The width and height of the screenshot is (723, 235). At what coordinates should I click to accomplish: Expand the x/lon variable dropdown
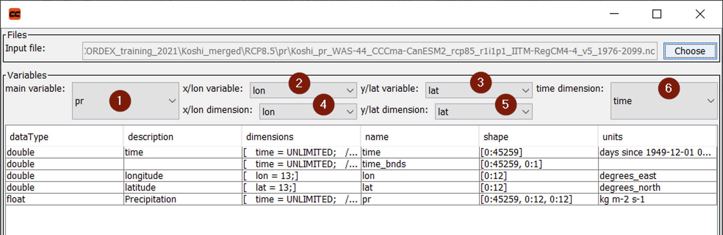click(x=303, y=91)
